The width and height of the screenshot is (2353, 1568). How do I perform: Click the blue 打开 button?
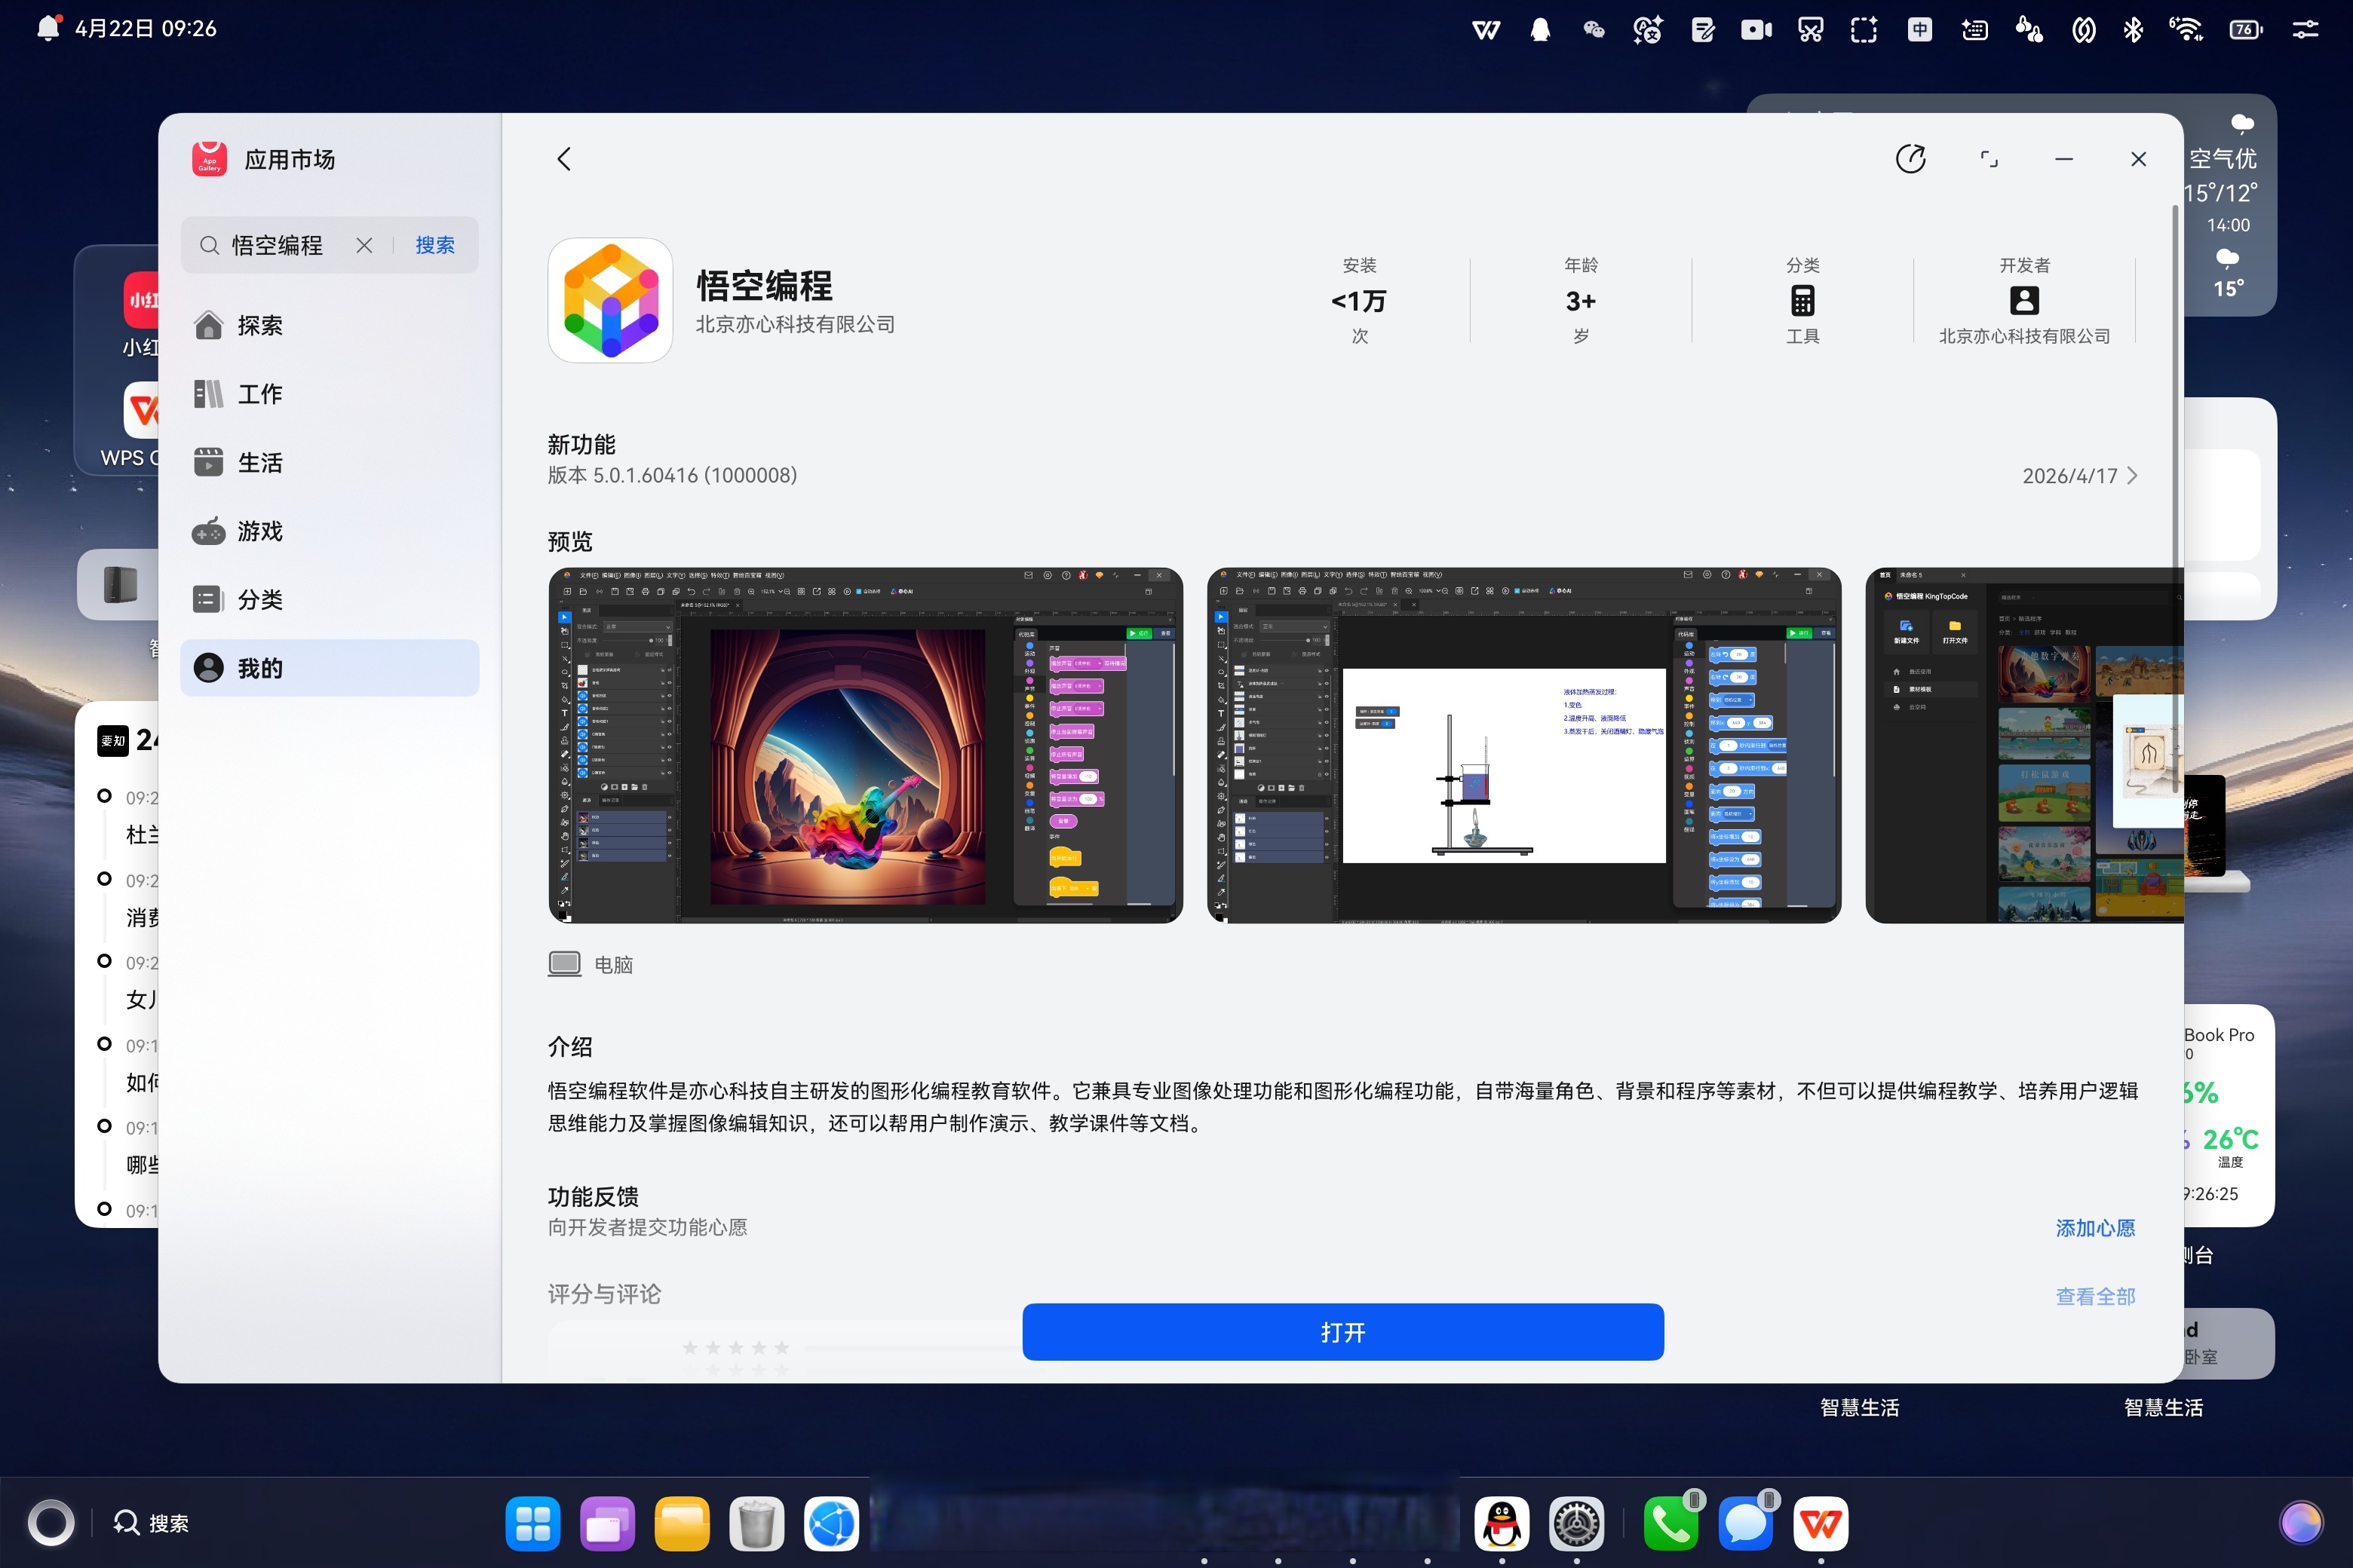click(1342, 1332)
